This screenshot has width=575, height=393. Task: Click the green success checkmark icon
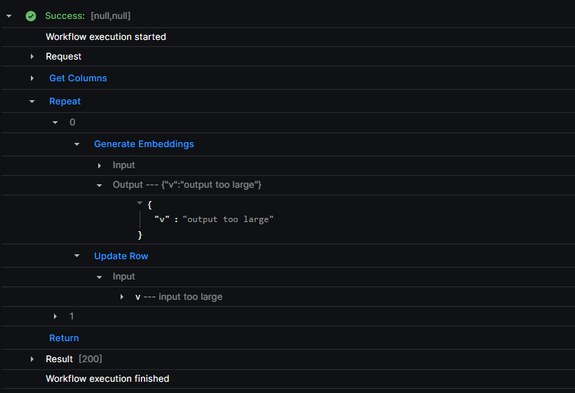coord(31,16)
